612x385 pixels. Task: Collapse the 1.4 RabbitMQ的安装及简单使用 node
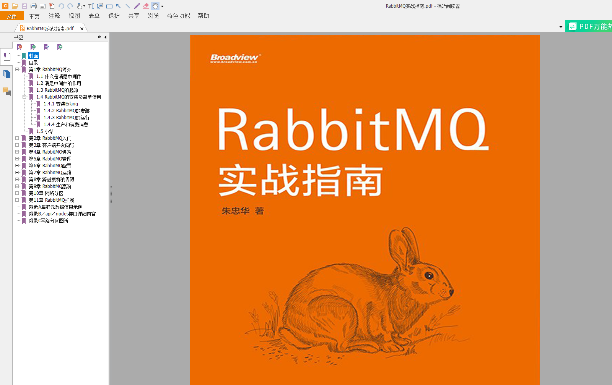(x=24, y=97)
